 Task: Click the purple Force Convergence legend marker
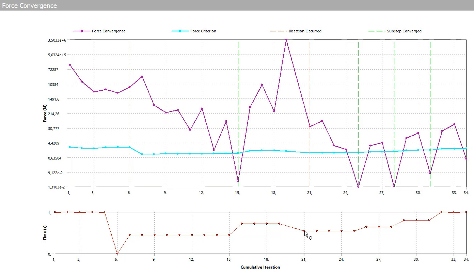(x=82, y=31)
